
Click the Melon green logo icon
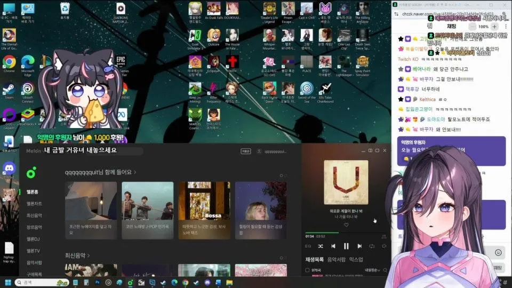[31, 172]
